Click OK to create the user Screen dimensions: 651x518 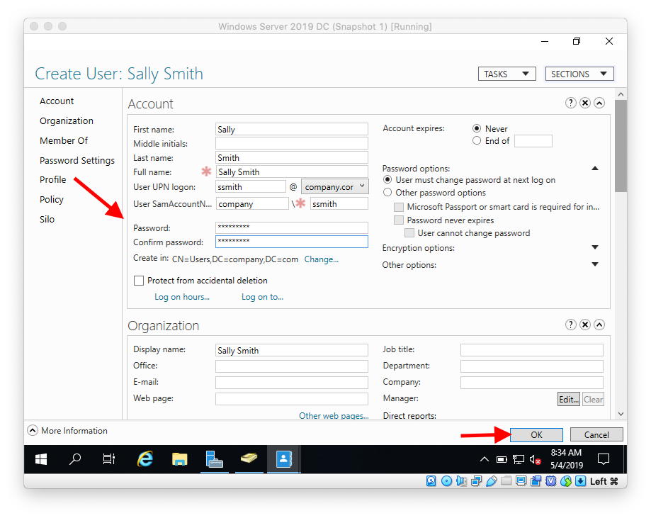[536, 434]
